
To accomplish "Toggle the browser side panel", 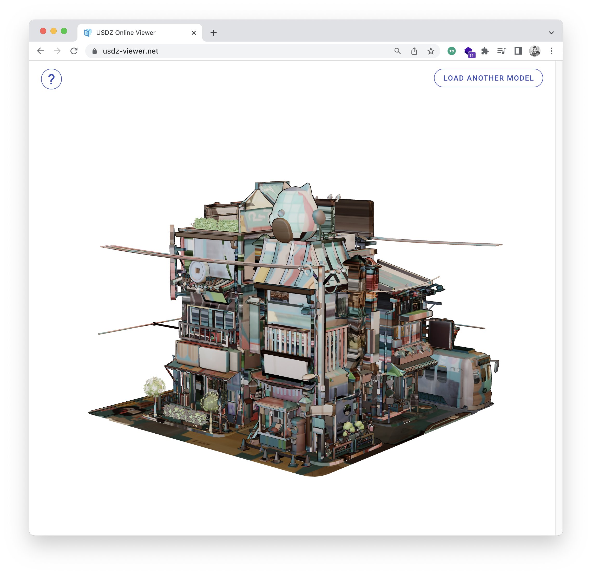I will point(518,51).
